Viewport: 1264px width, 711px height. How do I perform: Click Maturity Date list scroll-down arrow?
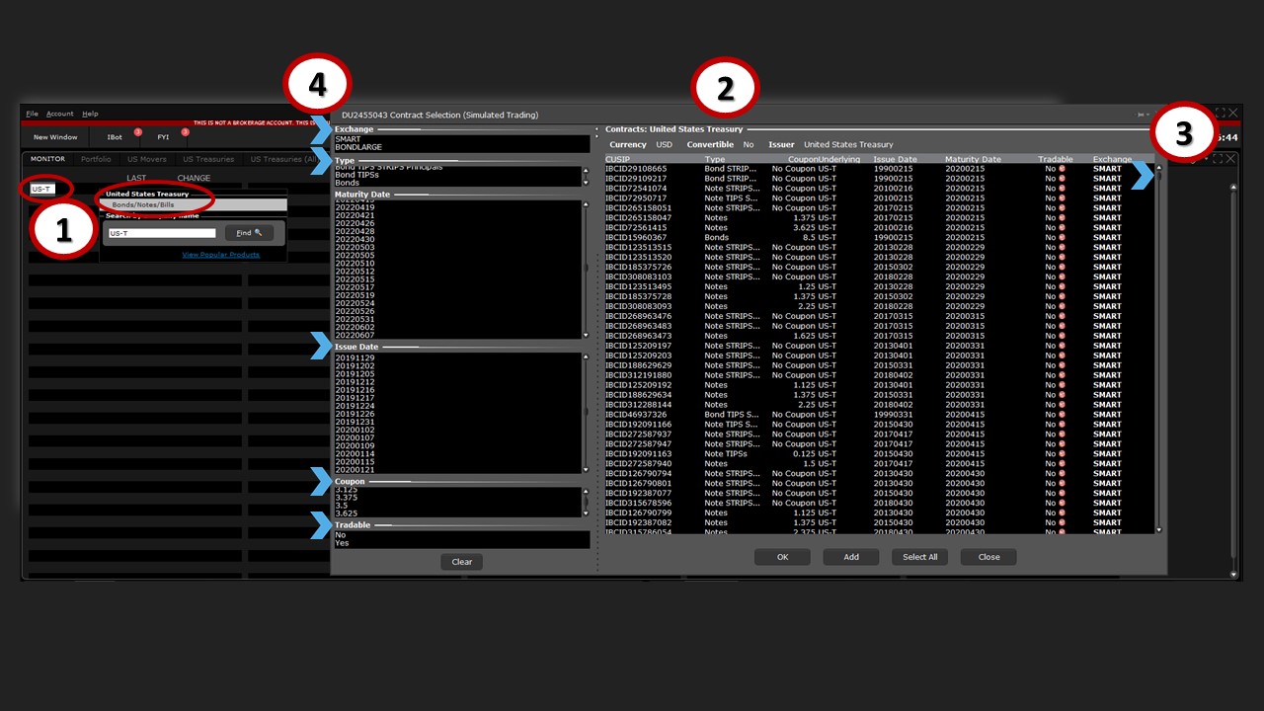point(586,336)
